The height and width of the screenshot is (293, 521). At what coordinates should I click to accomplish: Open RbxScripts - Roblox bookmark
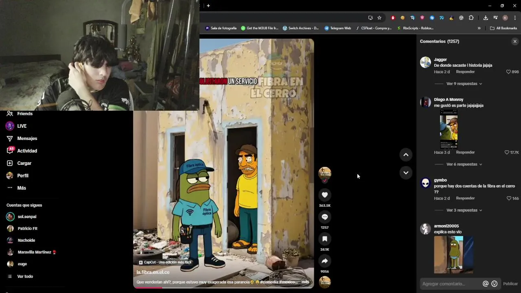point(415,28)
